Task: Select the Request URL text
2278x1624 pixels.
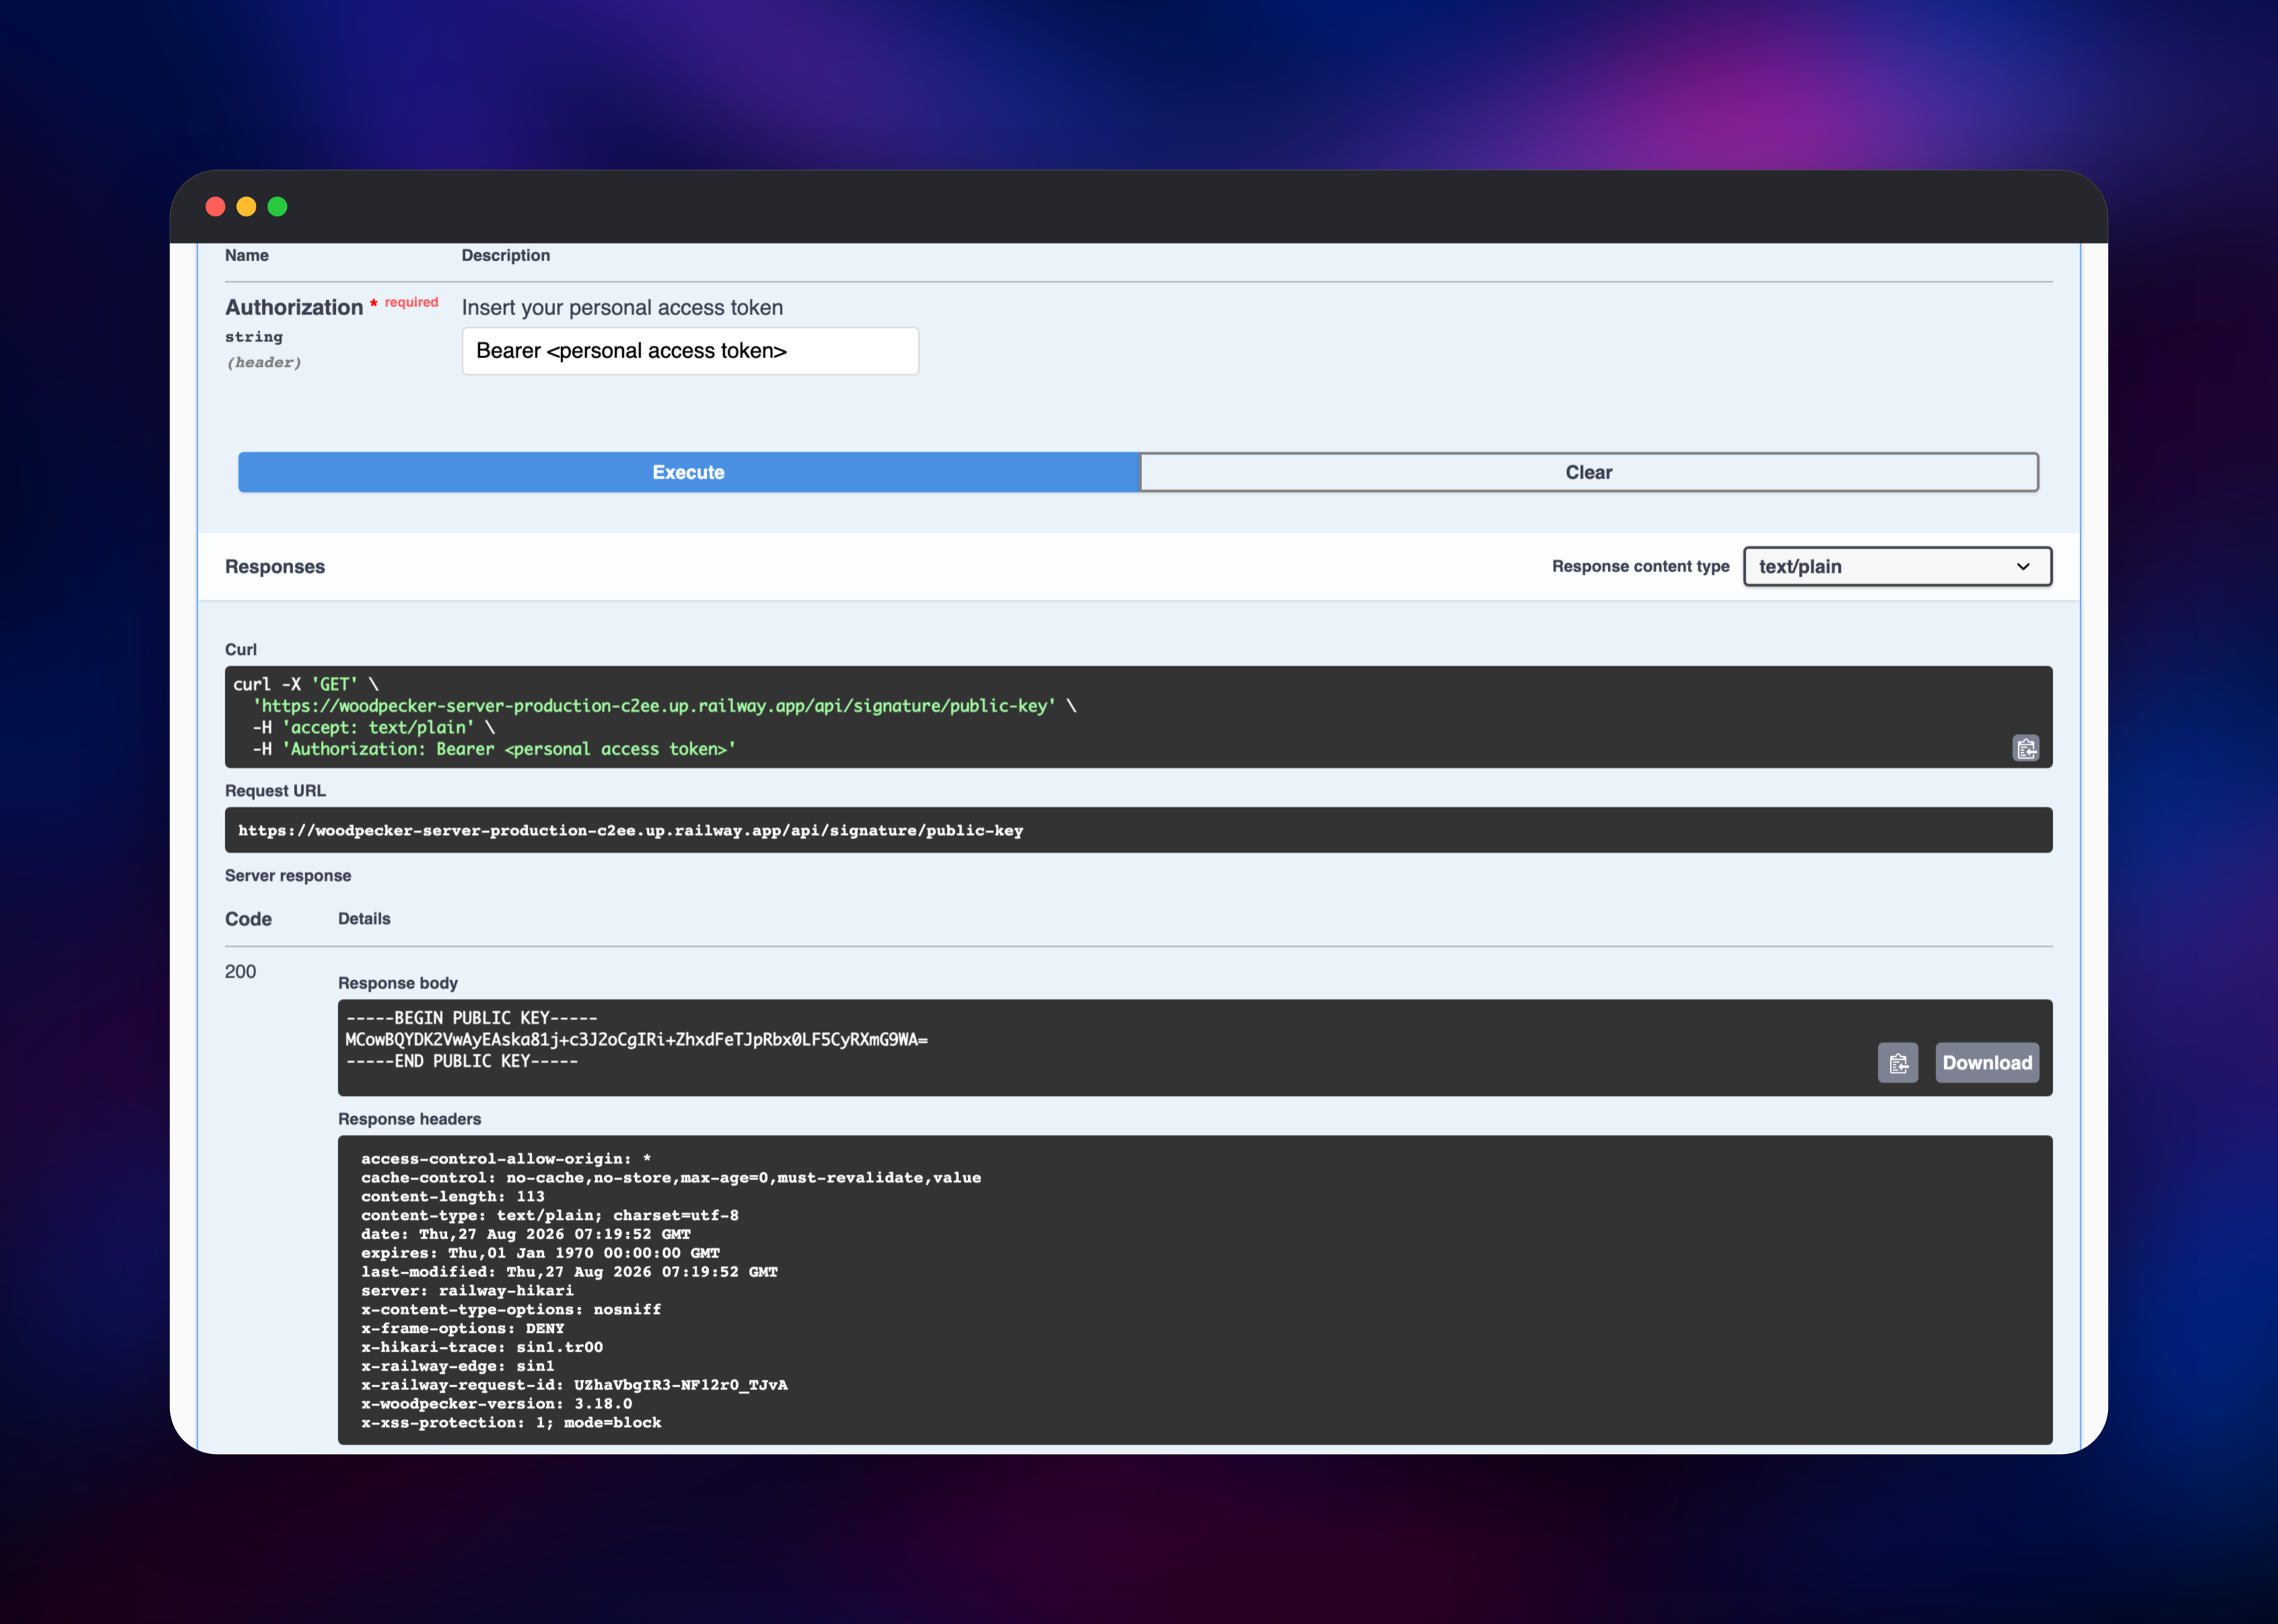Action: click(630, 831)
